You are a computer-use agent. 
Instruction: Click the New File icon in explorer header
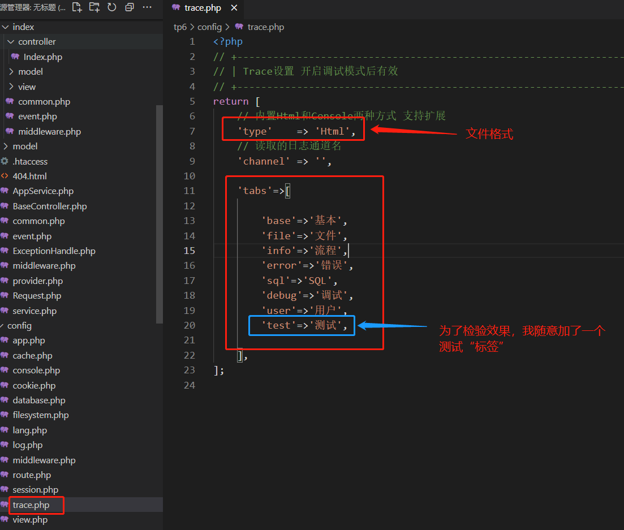tap(77, 7)
